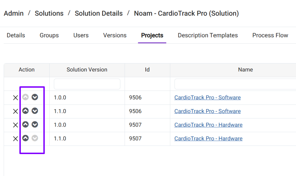Image resolution: width=296 pixels, height=176 pixels.
Task: Open CardioTrack Pro - Hardware link for version 1.1.0
Action: click(208, 138)
